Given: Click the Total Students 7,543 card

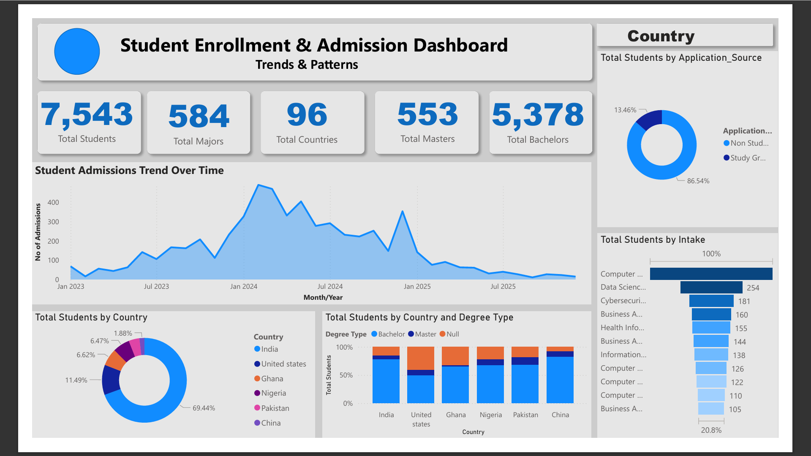Looking at the screenshot, I should click(89, 122).
